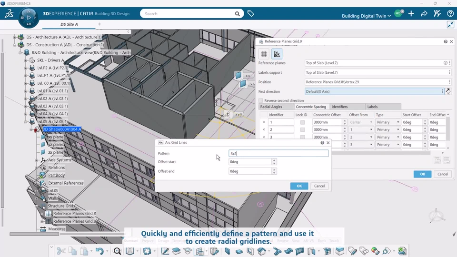Close the Arc Grid Lines dialog
457x257 pixels.
pyautogui.click(x=328, y=142)
